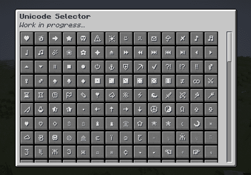251x175 pixels.
Task: Select the peace sign symbol
Action: pos(154,109)
